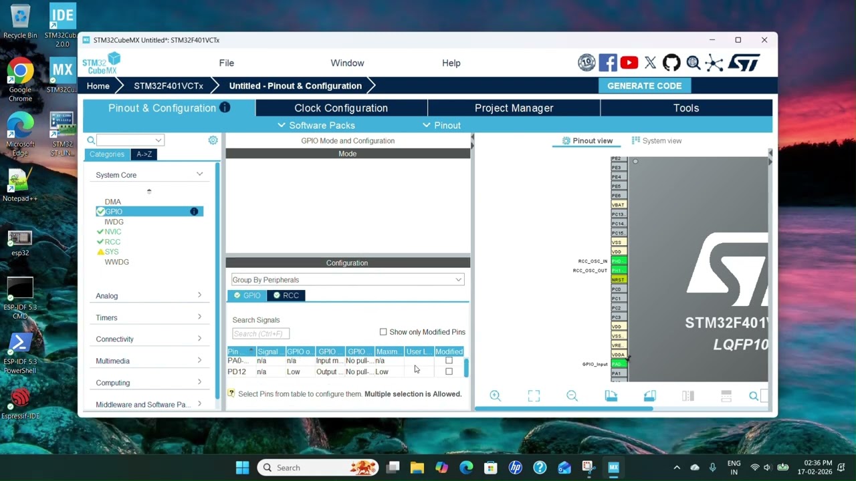The width and height of the screenshot is (856, 481).
Task: Toggle Modified checkbox for PD12 row
Action: pos(449,371)
